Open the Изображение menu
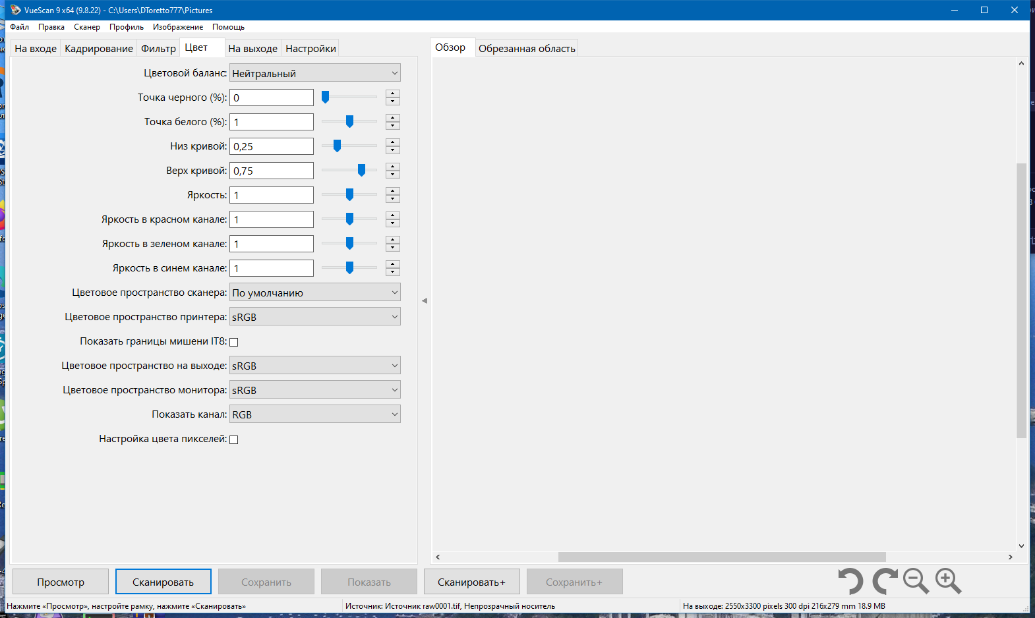Image resolution: width=1035 pixels, height=618 pixels. point(178,27)
